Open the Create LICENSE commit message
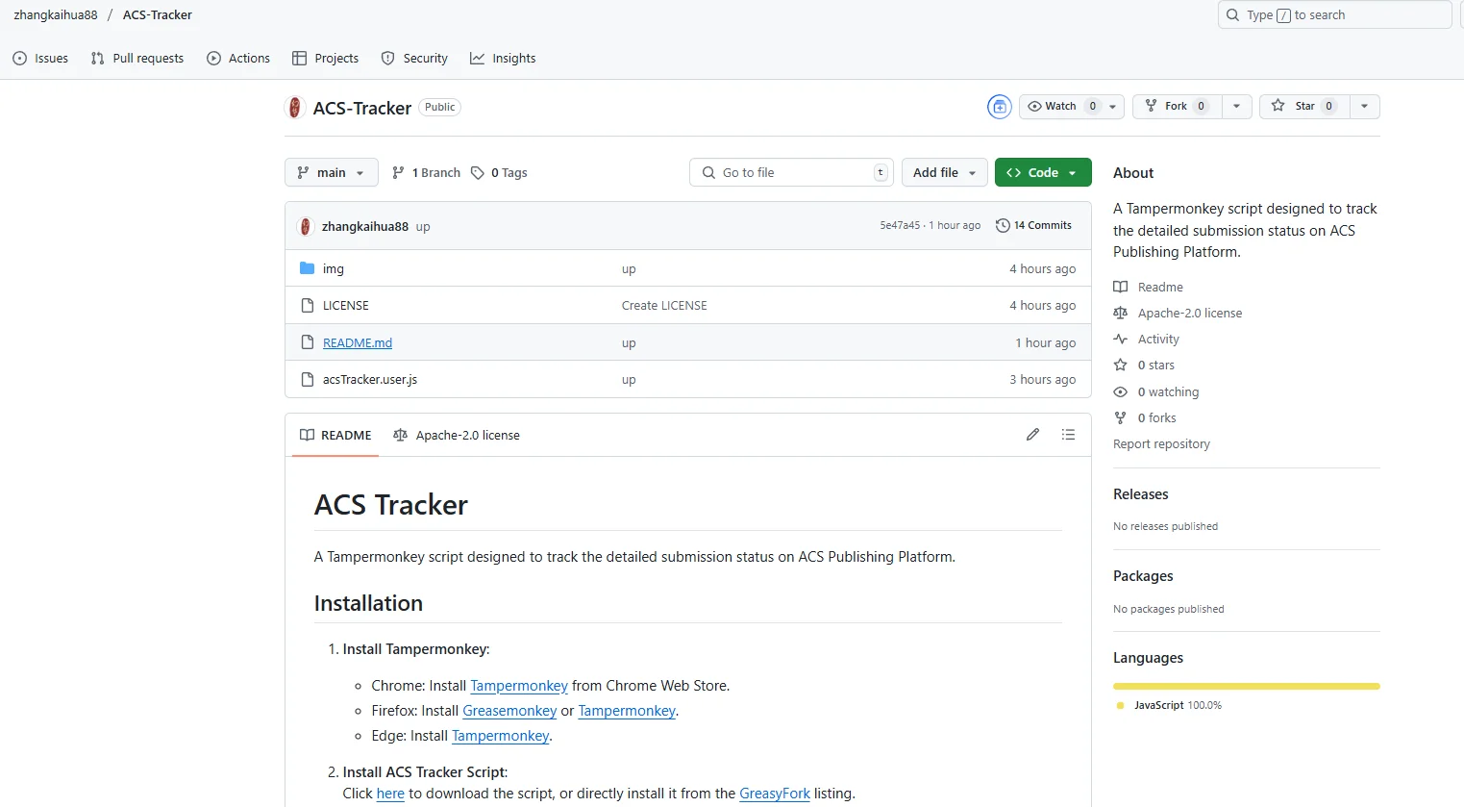The height and width of the screenshot is (807, 1464). point(664,305)
